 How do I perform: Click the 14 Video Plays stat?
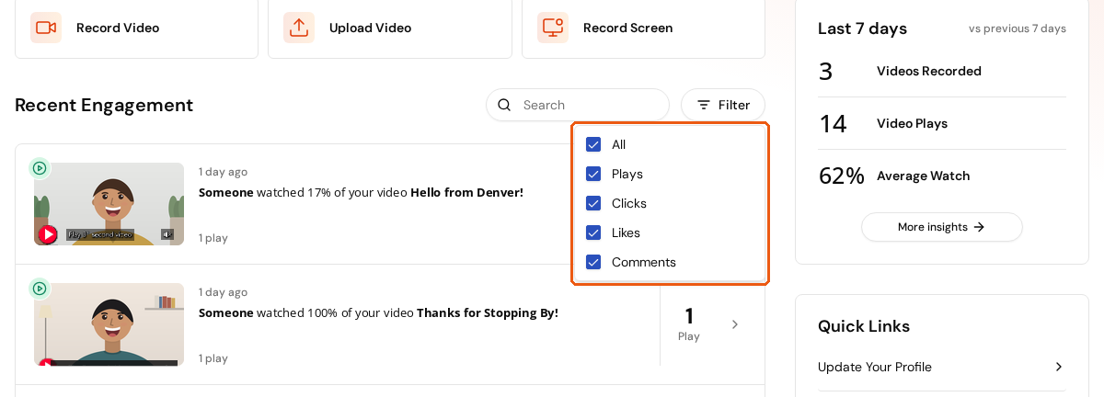click(942, 123)
